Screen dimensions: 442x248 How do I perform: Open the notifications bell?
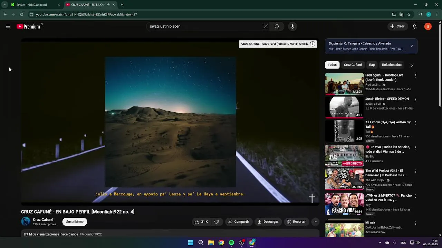[x=415, y=27]
